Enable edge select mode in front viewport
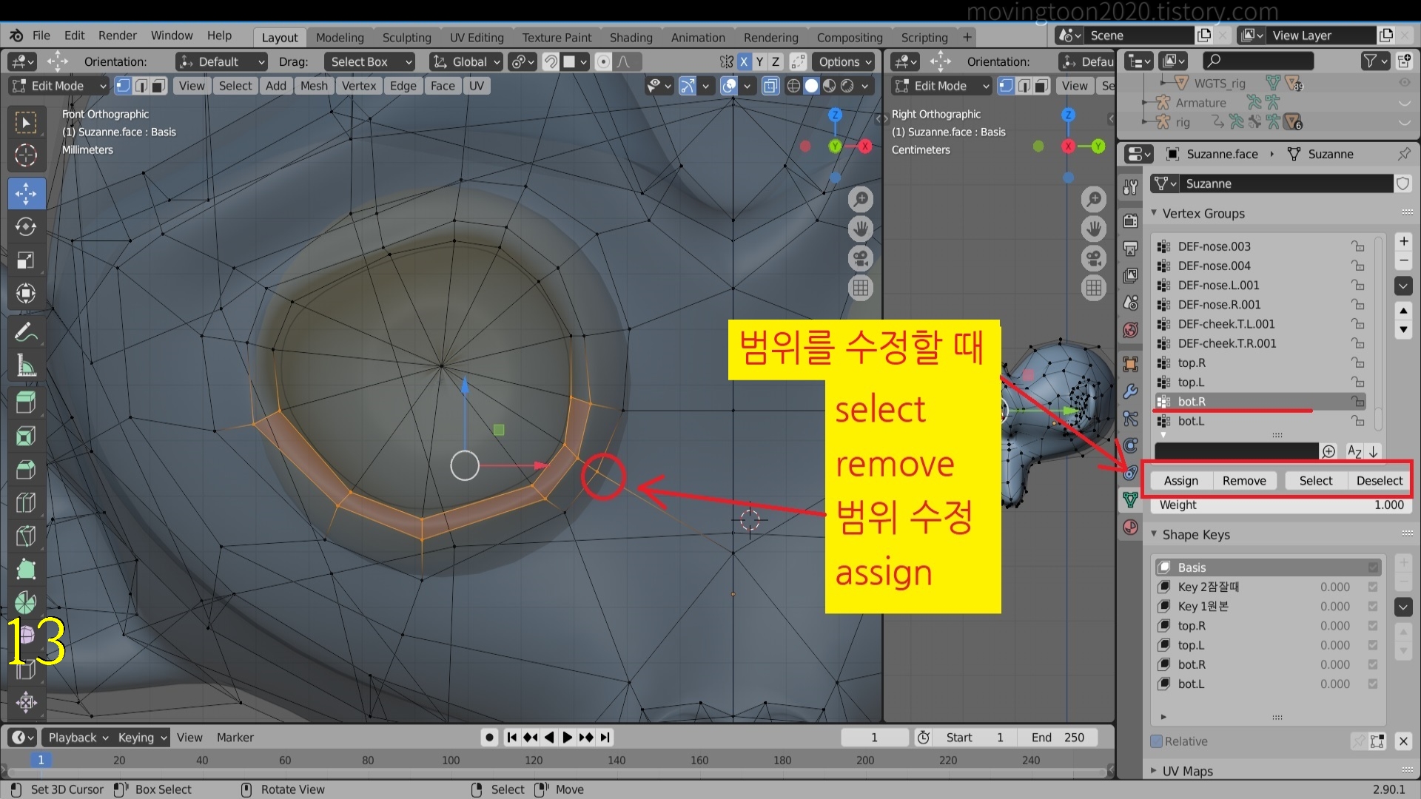Image resolution: width=1421 pixels, height=799 pixels. (141, 86)
